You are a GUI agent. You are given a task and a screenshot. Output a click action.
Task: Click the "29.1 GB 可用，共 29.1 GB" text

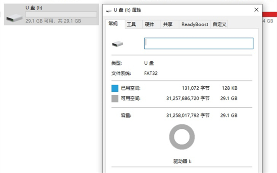53,21
